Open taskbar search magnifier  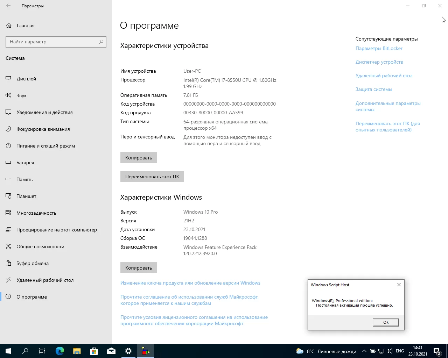(25, 351)
